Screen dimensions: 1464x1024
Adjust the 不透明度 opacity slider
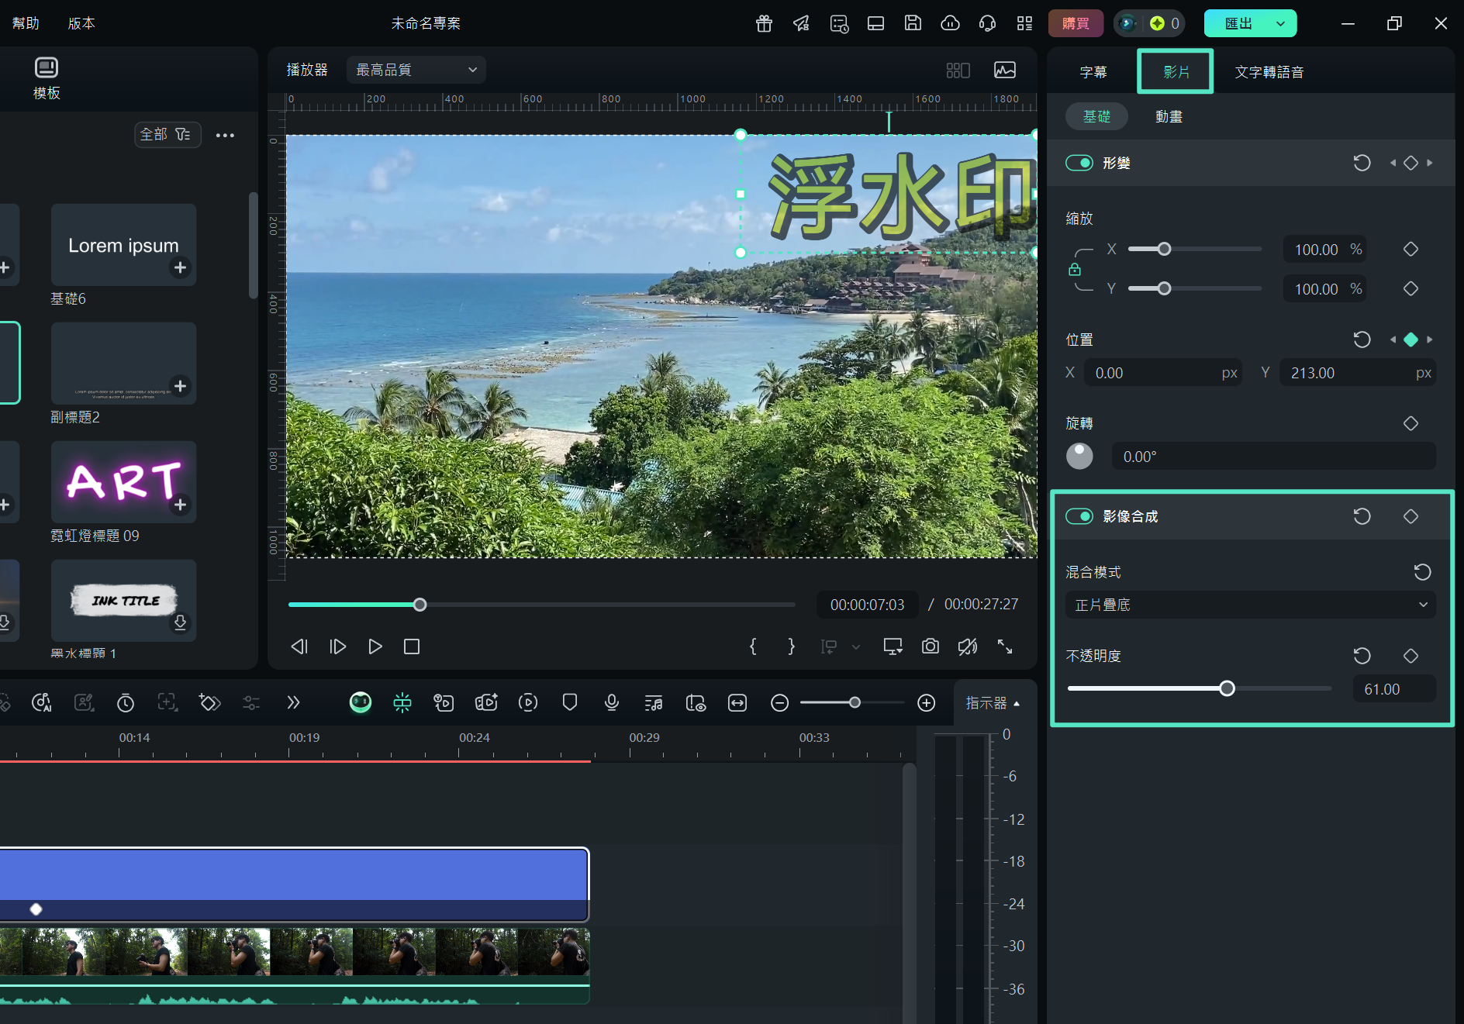coord(1226,688)
